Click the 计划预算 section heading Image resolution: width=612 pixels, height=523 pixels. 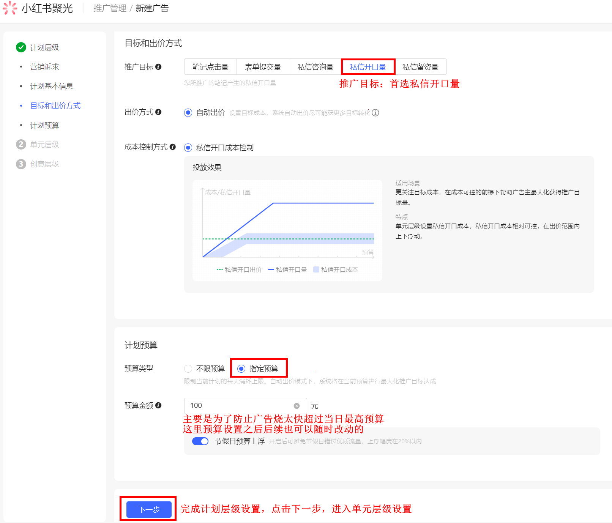[141, 345]
